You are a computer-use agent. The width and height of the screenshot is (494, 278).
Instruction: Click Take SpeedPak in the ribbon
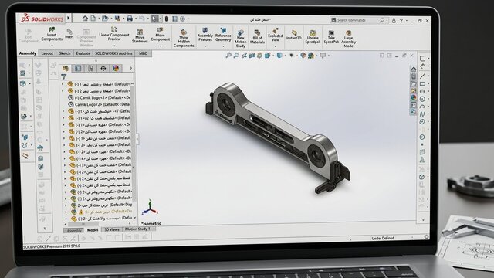(x=331, y=37)
